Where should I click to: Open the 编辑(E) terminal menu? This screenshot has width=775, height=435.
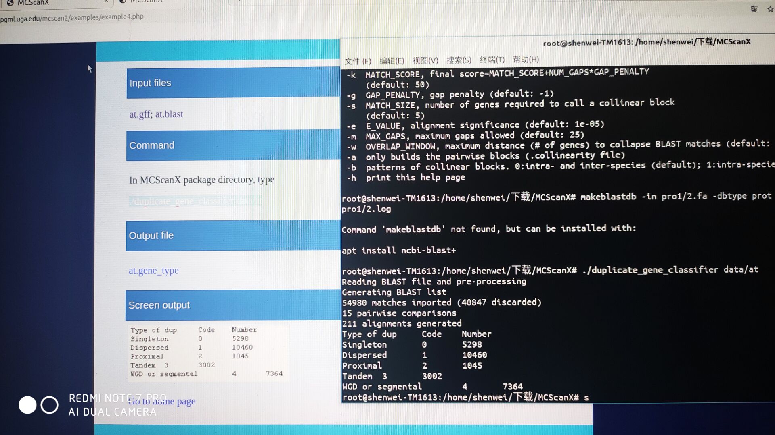[x=392, y=61]
